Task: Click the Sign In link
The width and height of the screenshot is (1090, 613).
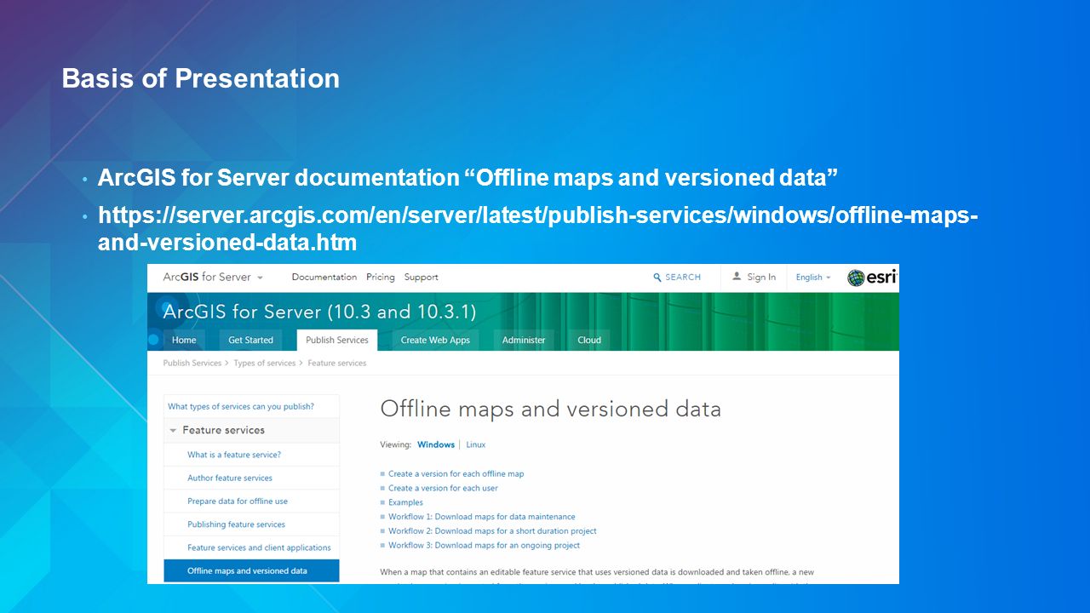Action: [x=761, y=277]
